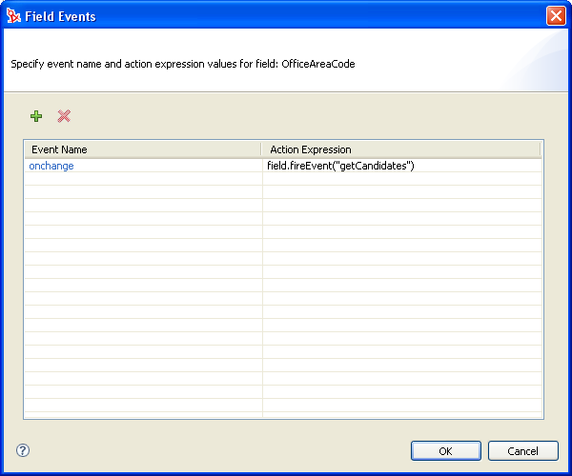
Task: Click the third row in the Event Name column
Action: tap(143, 192)
